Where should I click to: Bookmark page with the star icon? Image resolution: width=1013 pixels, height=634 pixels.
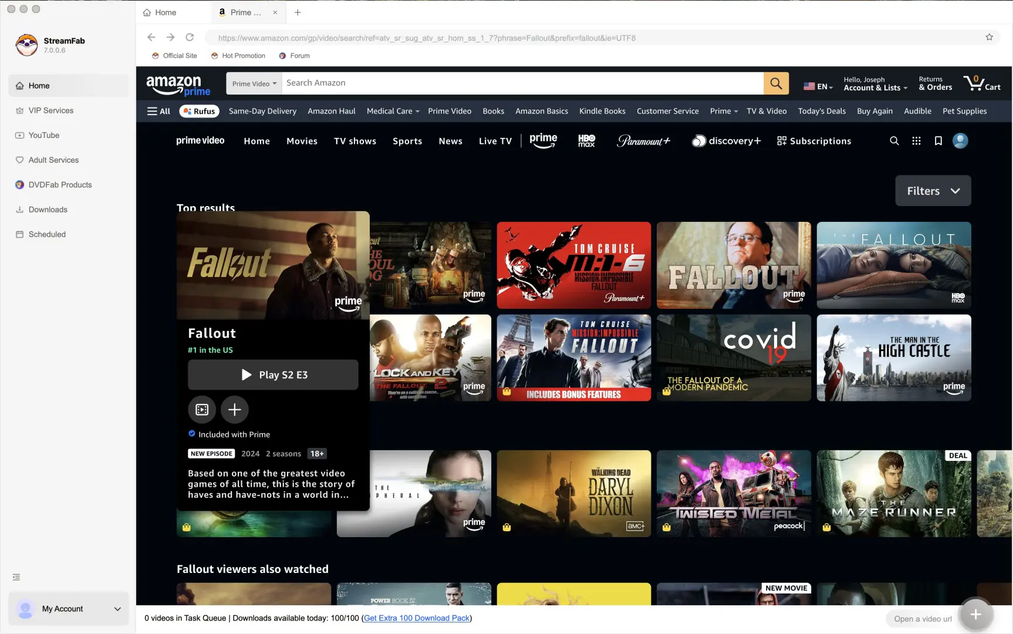click(x=989, y=37)
